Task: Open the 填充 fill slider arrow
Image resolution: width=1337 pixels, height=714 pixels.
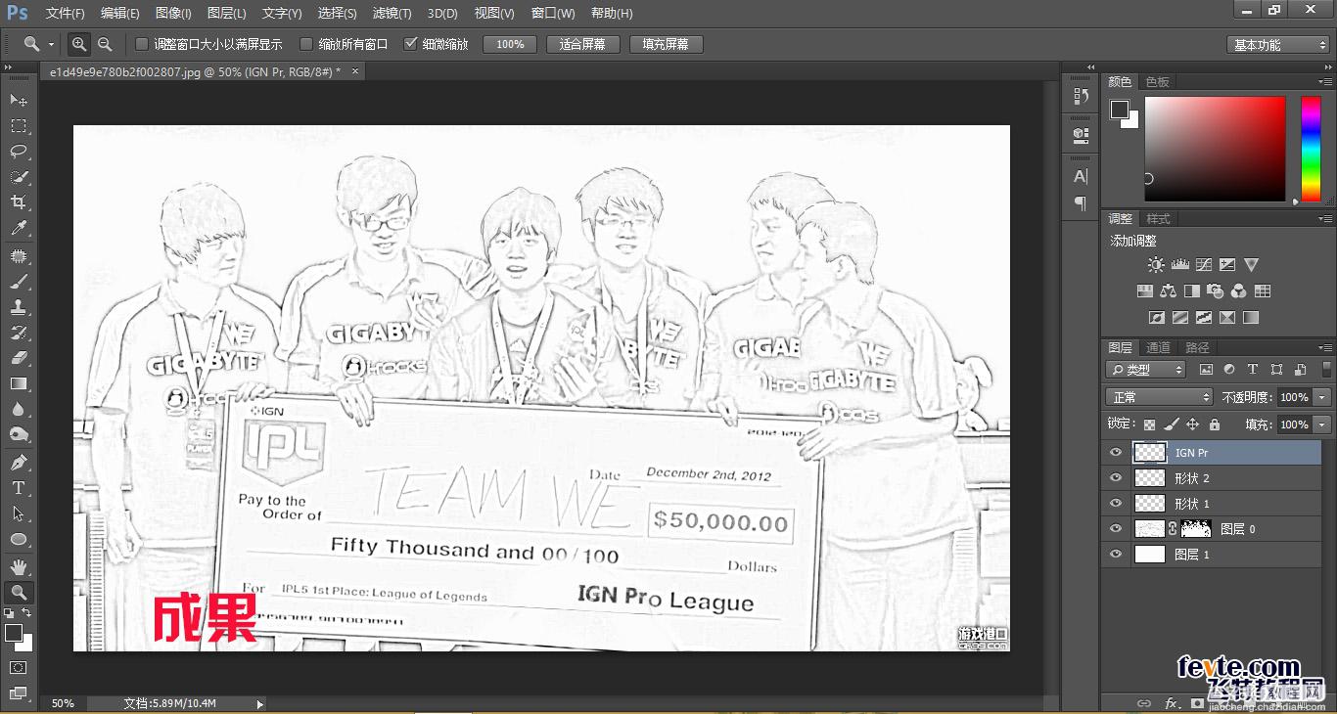Action: pos(1322,424)
